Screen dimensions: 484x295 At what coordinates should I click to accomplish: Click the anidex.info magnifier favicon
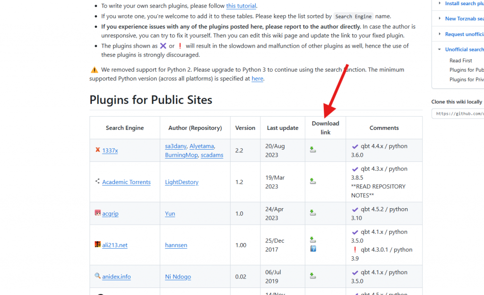coord(97,276)
